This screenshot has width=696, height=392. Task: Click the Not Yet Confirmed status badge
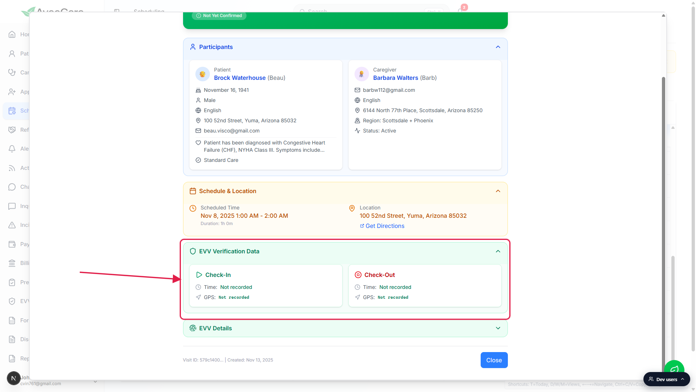(219, 16)
